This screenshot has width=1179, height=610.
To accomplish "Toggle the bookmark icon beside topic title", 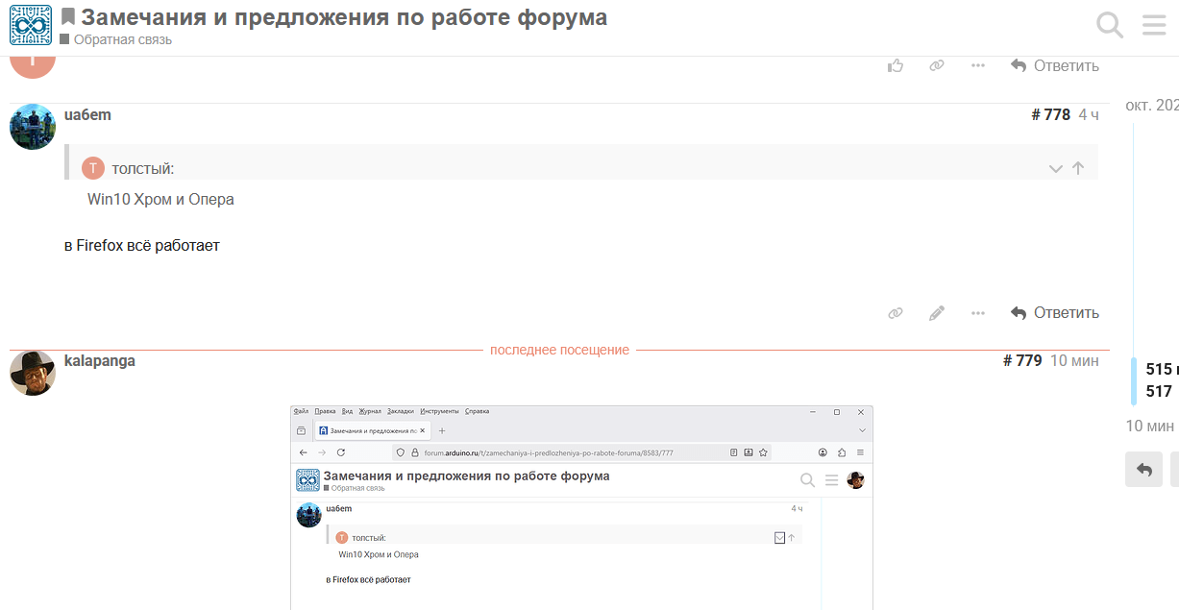I will [x=68, y=17].
